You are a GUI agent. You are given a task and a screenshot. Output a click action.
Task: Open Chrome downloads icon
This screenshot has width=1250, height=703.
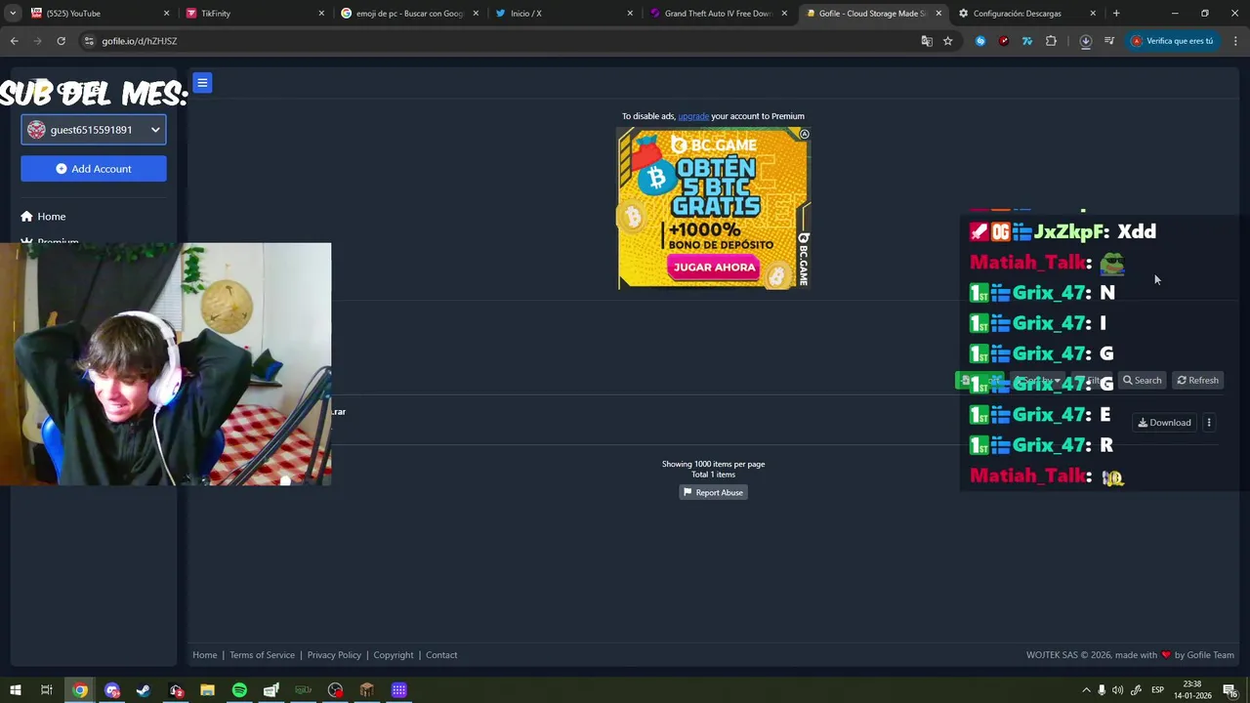click(x=1085, y=41)
